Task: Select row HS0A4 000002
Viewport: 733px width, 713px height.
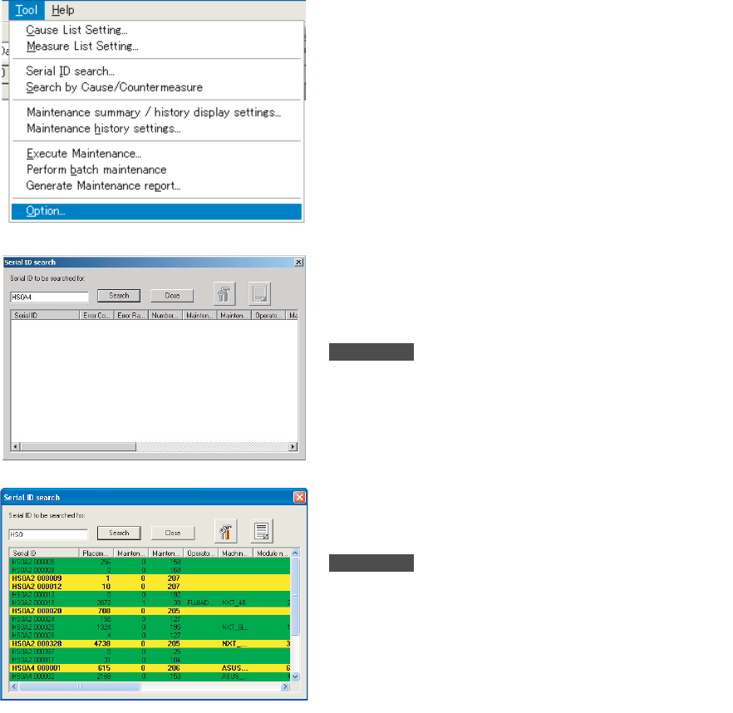Action: click(x=150, y=676)
